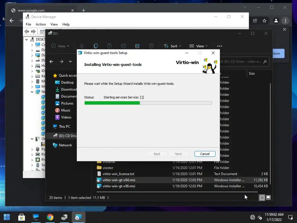Go back in File Explorer navigation
The width and height of the screenshot is (297, 223).
pos(51,62)
